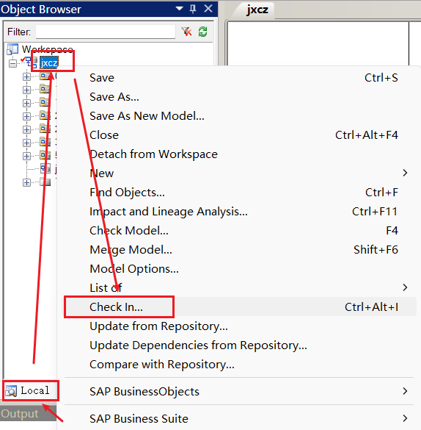Switch to the jxcz diagram tab

pos(257,10)
